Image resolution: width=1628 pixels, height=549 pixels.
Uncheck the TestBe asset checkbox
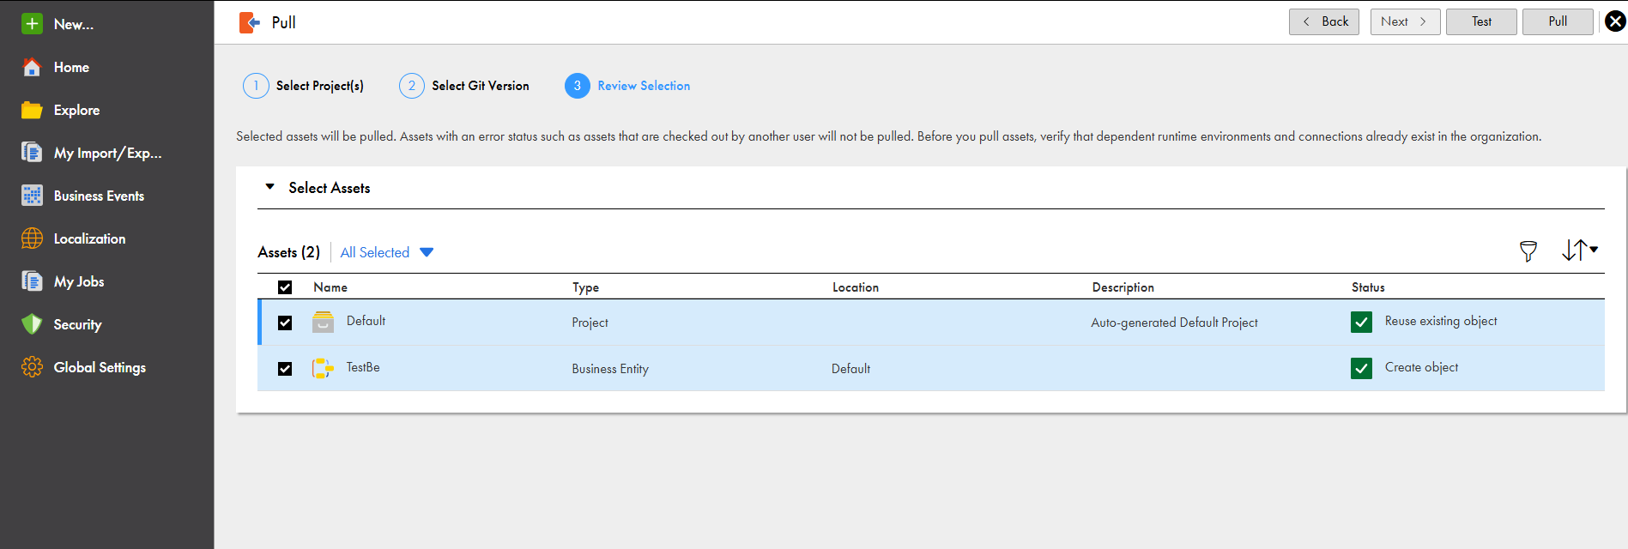pos(285,369)
